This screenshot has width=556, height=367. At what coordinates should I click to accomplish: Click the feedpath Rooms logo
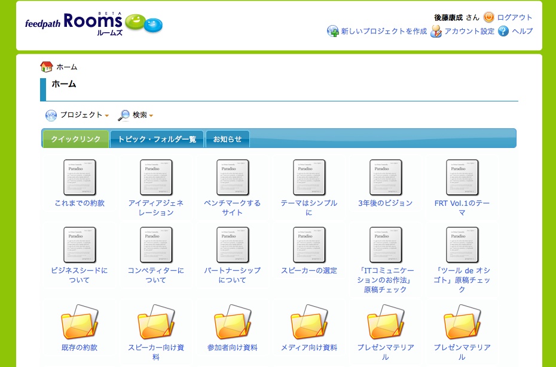coord(93,24)
